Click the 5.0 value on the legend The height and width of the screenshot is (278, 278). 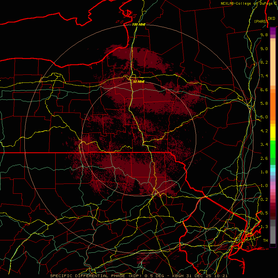coord(264,117)
